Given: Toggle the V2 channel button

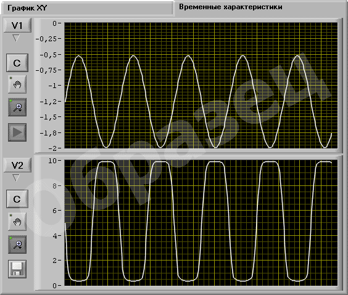Looking at the screenshot, I should (17, 165).
